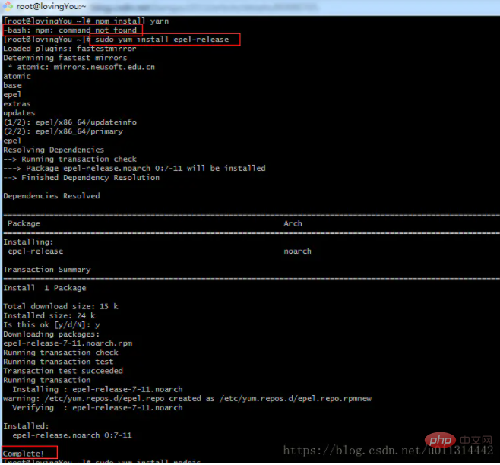Screen dimensions: 500x465
Task: Click epel-release-7-11.noarch.rpm download line
Action: 68,343
